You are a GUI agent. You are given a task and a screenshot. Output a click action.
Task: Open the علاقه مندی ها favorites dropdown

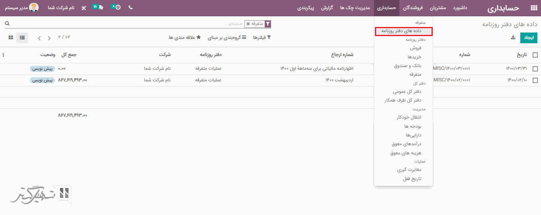[185, 38]
